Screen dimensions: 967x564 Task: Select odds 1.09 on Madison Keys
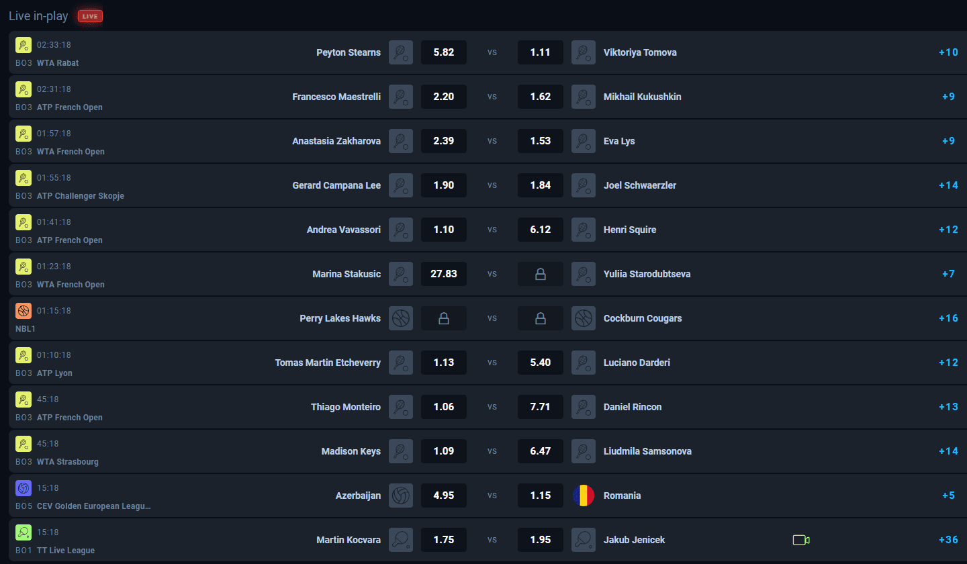point(444,451)
